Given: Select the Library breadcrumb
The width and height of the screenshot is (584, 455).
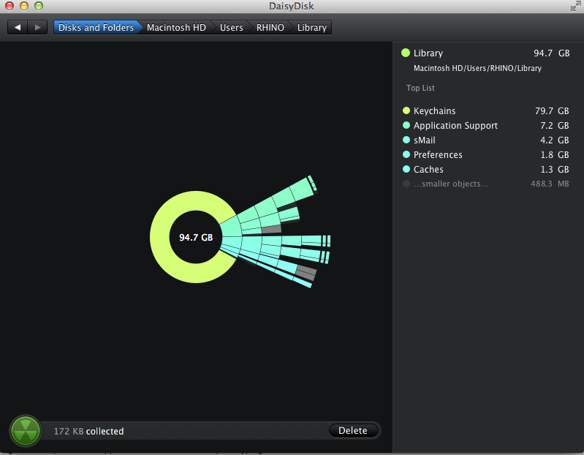Looking at the screenshot, I should 312,28.
